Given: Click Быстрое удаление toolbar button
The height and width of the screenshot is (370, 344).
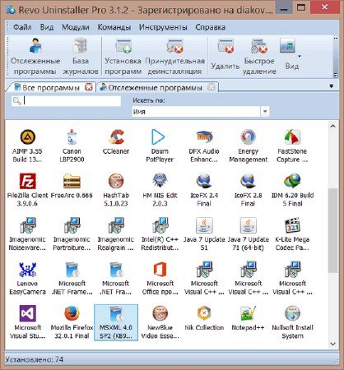Looking at the screenshot, I should [259, 57].
